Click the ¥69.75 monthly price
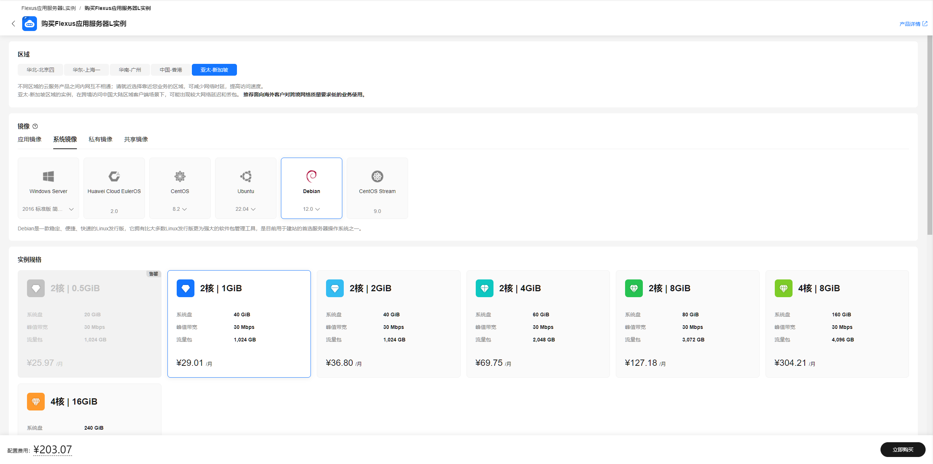The height and width of the screenshot is (464, 933). pos(489,363)
